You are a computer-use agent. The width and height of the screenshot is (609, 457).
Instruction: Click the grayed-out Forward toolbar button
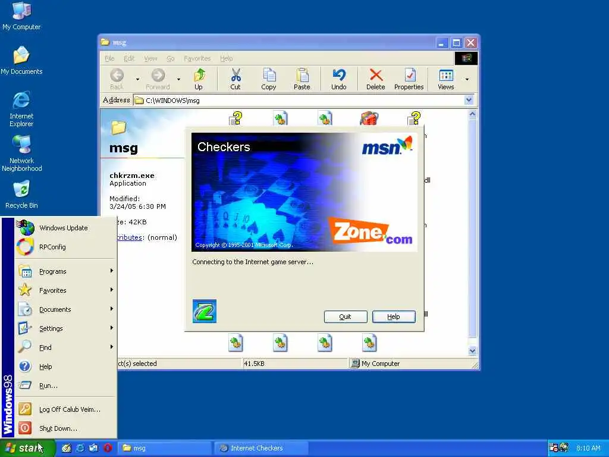pyautogui.click(x=158, y=79)
